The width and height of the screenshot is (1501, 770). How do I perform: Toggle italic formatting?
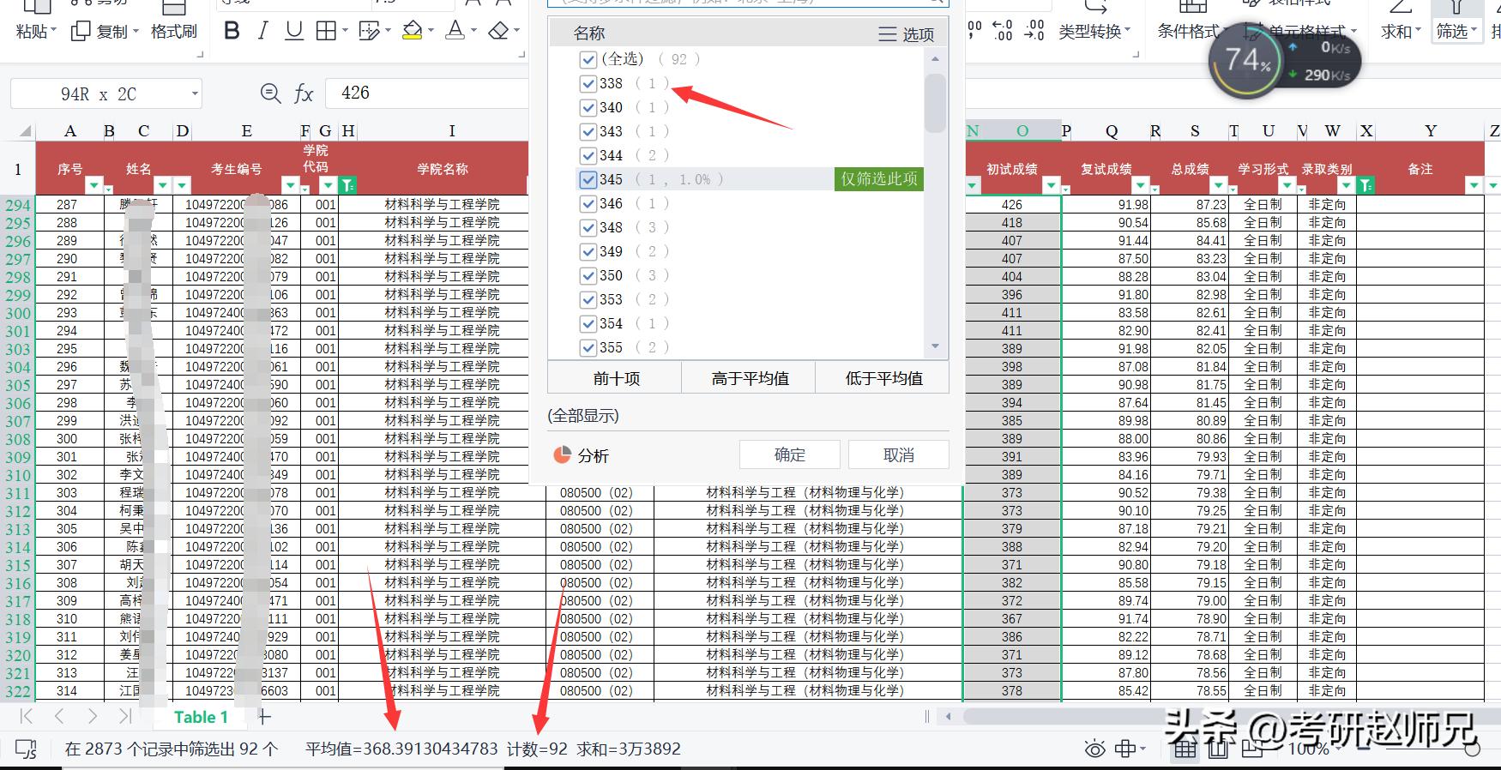[x=263, y=31]
